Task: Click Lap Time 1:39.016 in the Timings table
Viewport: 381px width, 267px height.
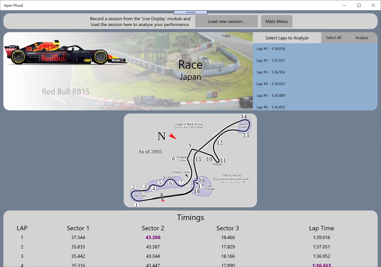Action: click(x=322, y=237)
